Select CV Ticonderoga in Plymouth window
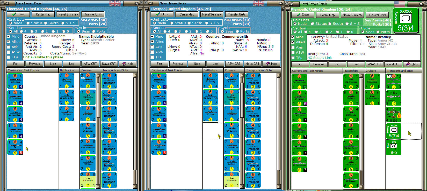427x191 pixels. [300, 164]
